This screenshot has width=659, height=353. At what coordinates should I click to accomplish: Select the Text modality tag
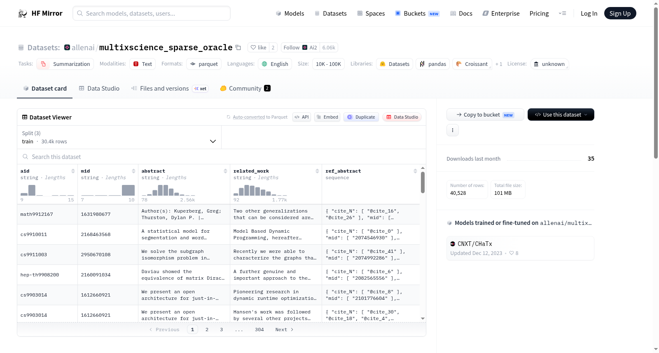coord(143,64)
